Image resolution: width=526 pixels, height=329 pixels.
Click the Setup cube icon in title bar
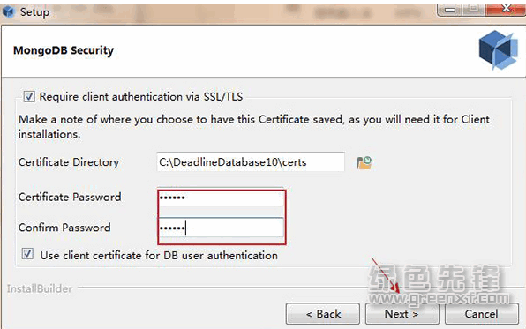(9, 11)
